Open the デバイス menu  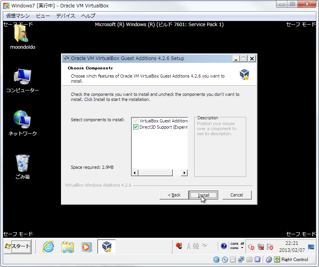click(65, 16)
